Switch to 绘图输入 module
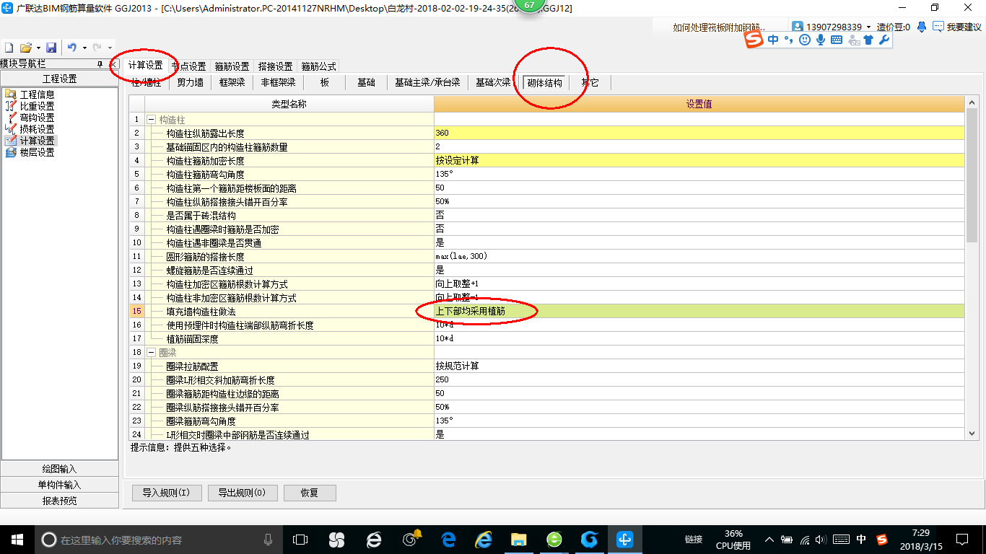Viewport: 986px width, 554px height. point(60,469)
